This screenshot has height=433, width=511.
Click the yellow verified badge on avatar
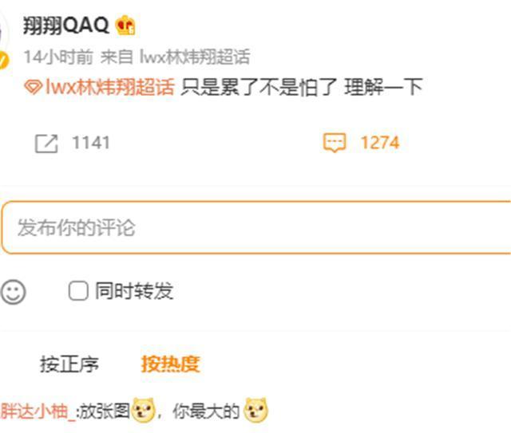click(3, 61)
